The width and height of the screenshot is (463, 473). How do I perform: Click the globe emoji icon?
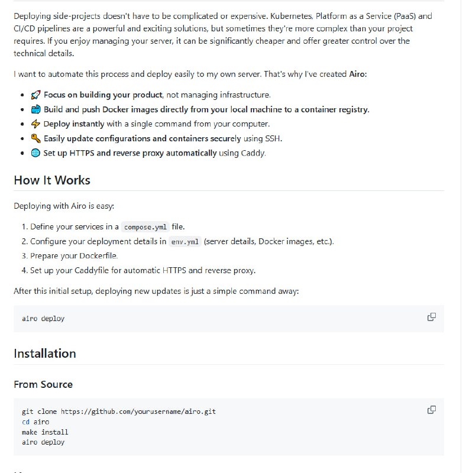pos(36,153)
